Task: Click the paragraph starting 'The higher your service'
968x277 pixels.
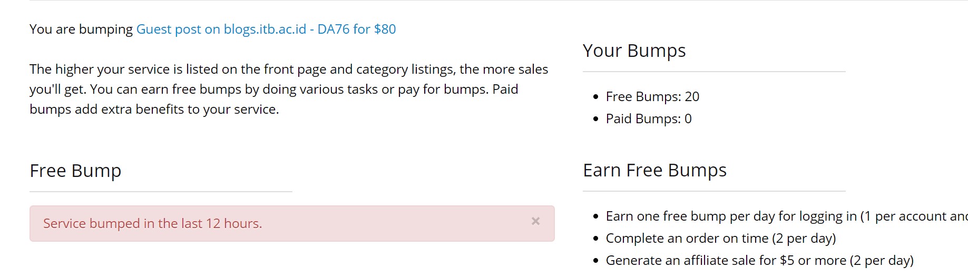Action: coord(288,90)
